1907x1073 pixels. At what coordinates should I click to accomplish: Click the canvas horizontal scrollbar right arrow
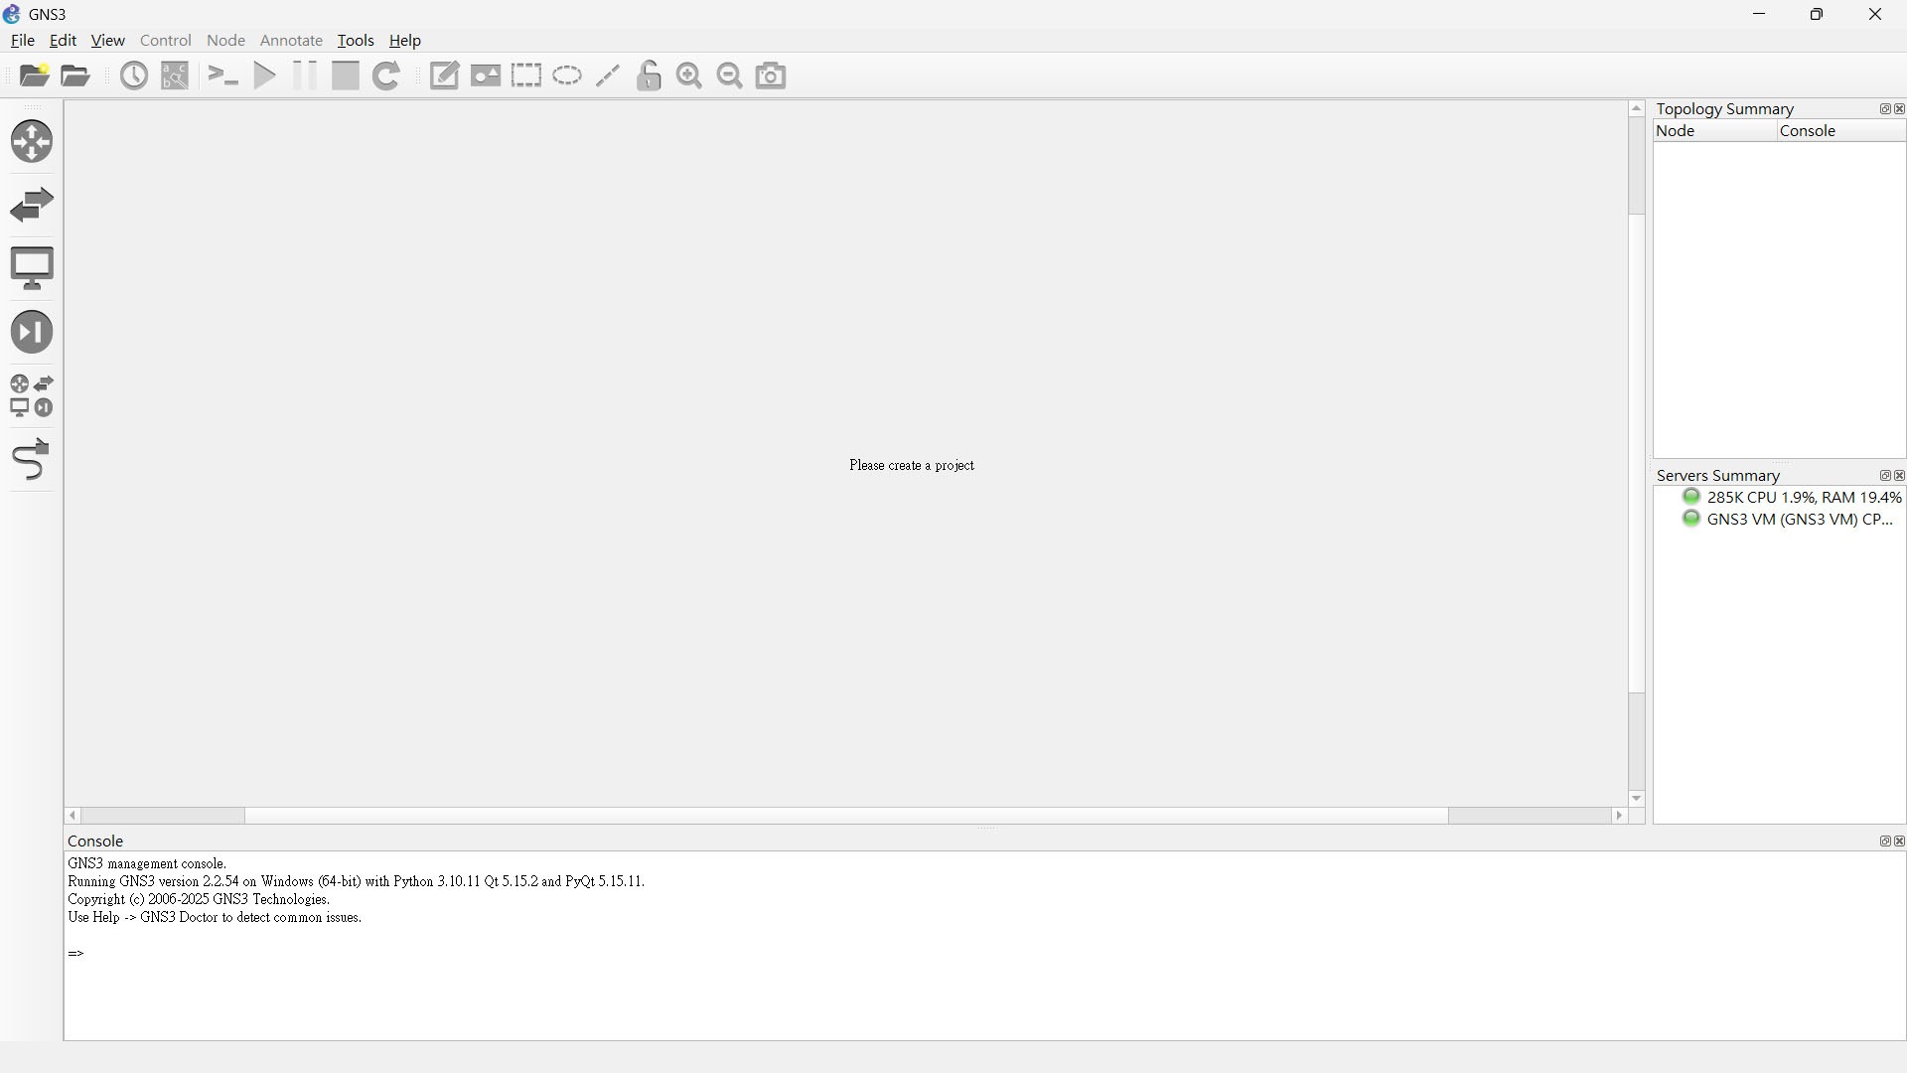pos(1619,816)
